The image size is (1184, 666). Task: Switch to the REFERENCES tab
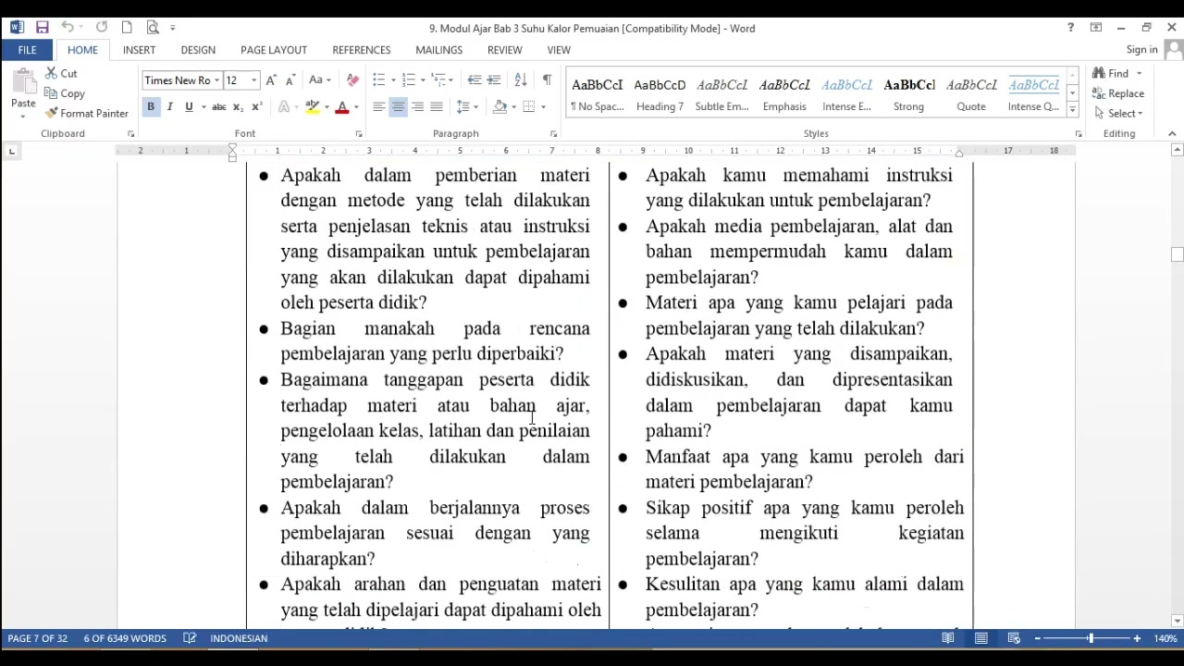(362, 50)
